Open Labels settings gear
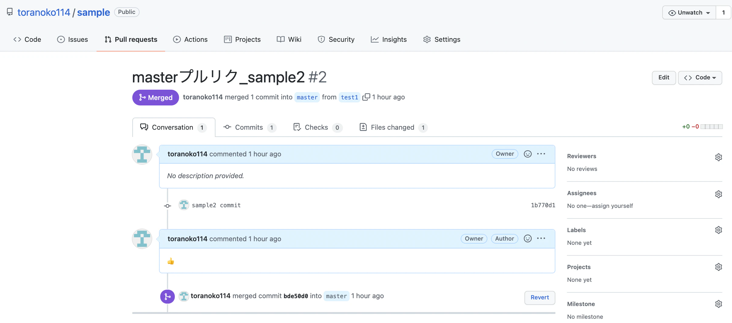 point(718,230)
